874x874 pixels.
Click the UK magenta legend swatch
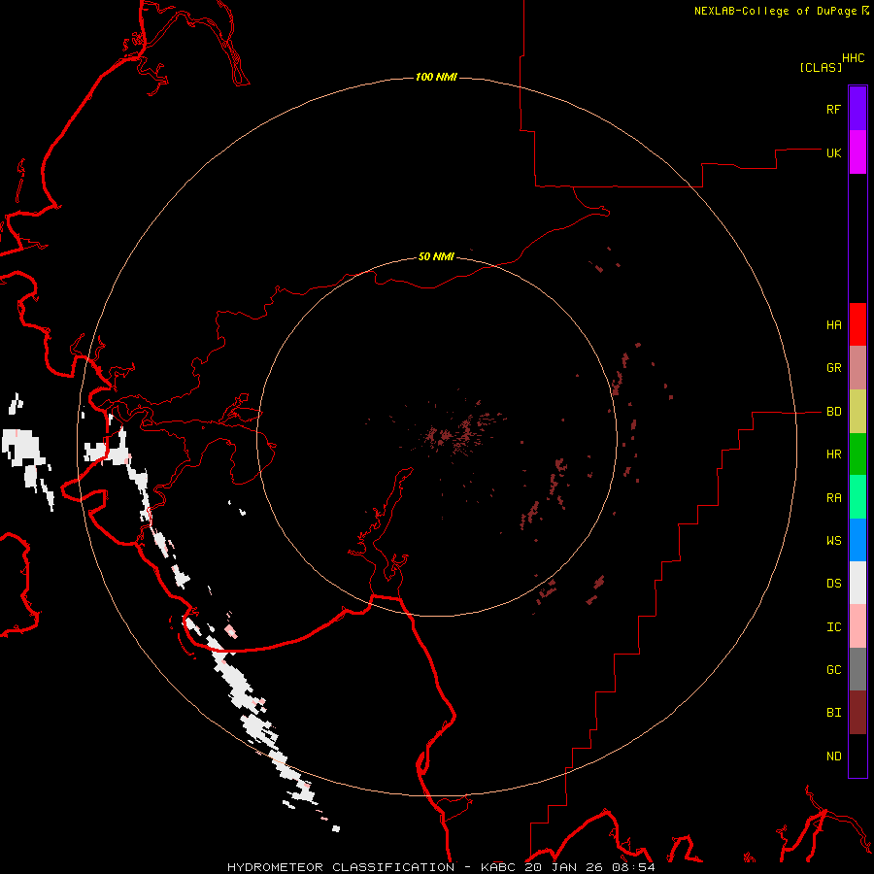pyautogui.click(x=857, y=152)
